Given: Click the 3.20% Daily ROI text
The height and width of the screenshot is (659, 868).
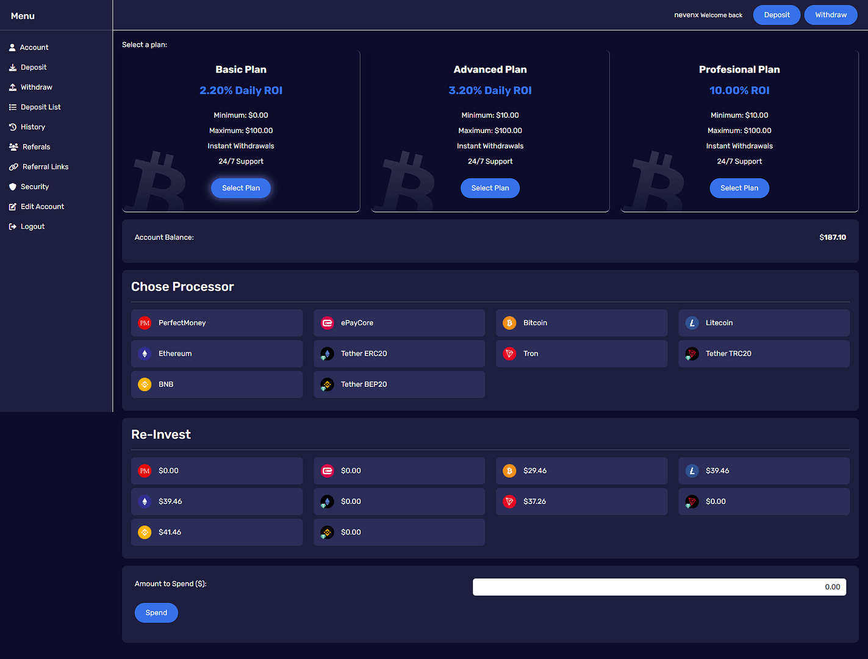Looking at the screenshot, I should 490,90.
